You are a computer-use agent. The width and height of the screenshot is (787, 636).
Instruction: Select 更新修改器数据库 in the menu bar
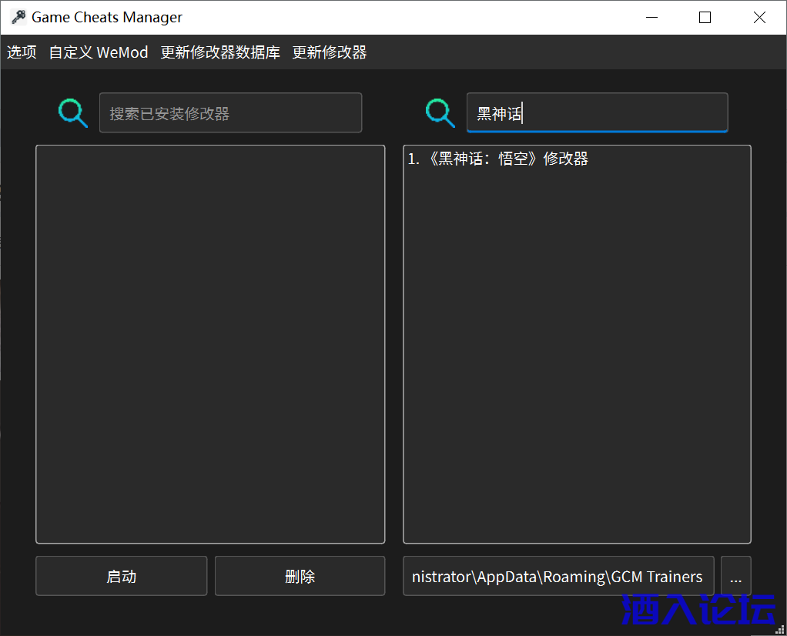coord(220,52)
